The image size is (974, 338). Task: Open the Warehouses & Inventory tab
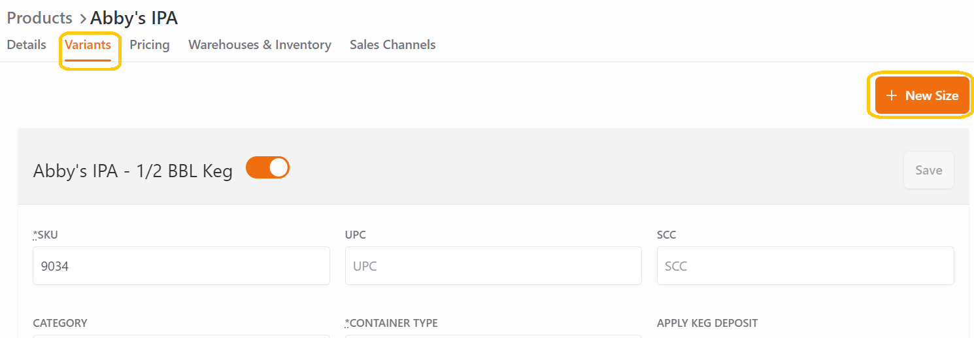[260, 44]
